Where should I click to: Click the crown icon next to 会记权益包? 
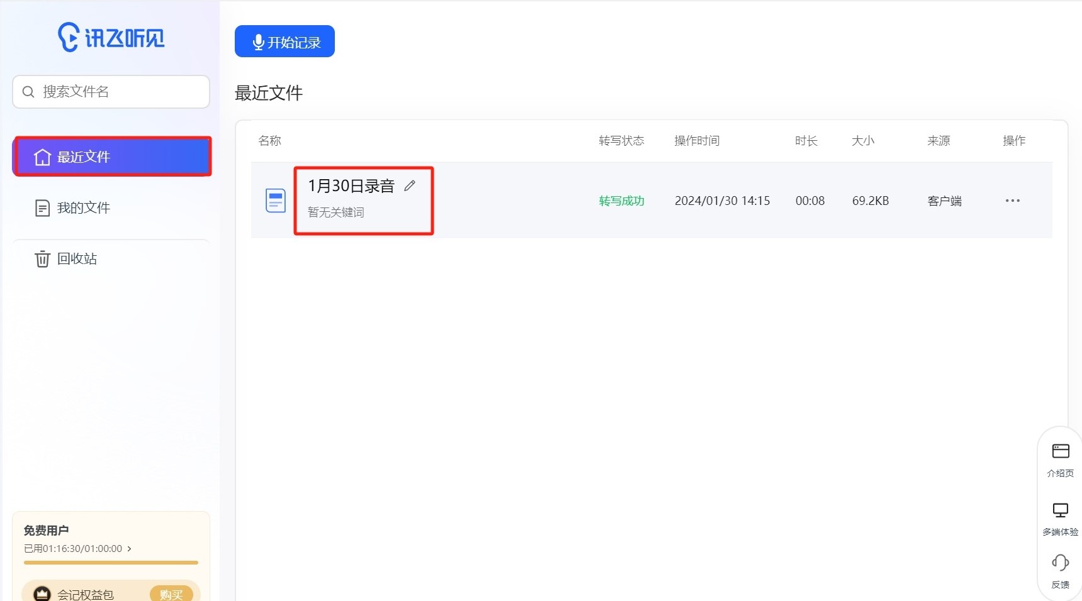point(42,593)
